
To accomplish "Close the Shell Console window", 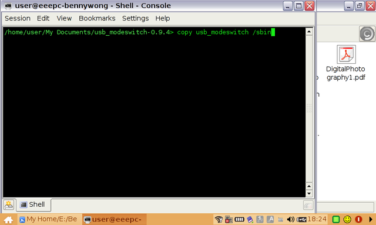I will pos(310,6).
